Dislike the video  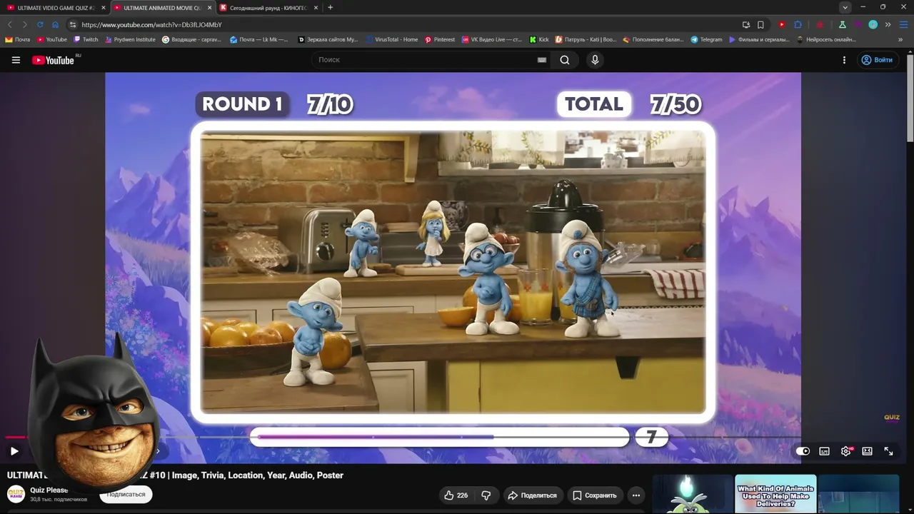(x=486, y=495)
